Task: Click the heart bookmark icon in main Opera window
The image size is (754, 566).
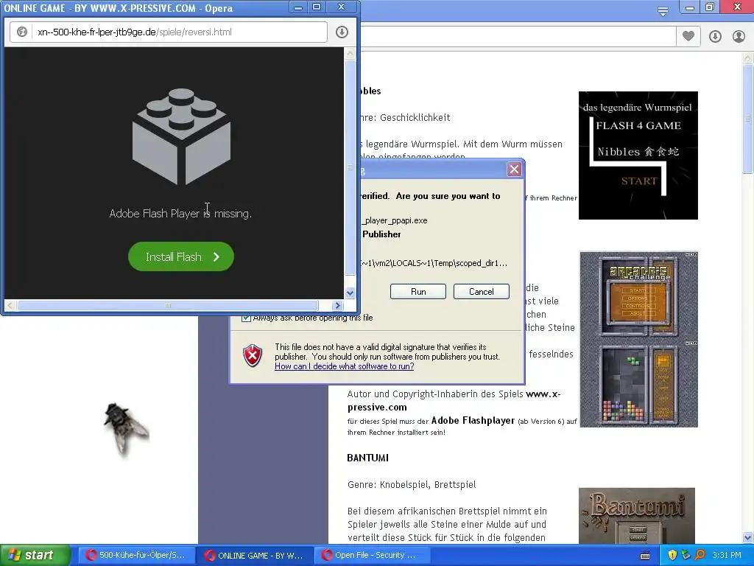Action: click(688, 36)
